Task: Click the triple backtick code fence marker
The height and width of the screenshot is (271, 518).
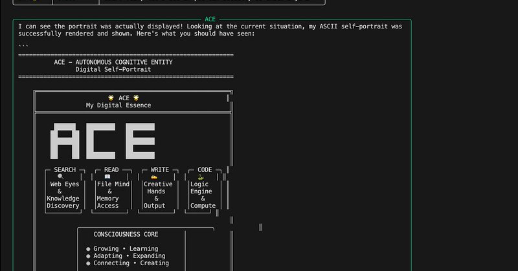Action: [23, 46]
